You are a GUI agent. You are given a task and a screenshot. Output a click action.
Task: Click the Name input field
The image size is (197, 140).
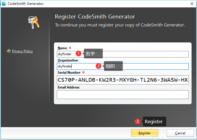coord(122,54)
